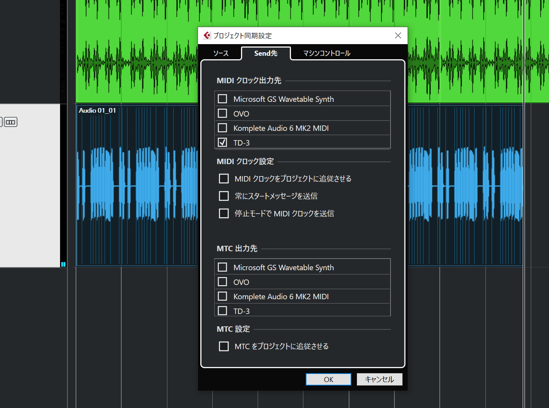This screenshot has height=408, width=549.
Task: Click the Cubase logo icon in dialog title bar
Action: (207, 36)
